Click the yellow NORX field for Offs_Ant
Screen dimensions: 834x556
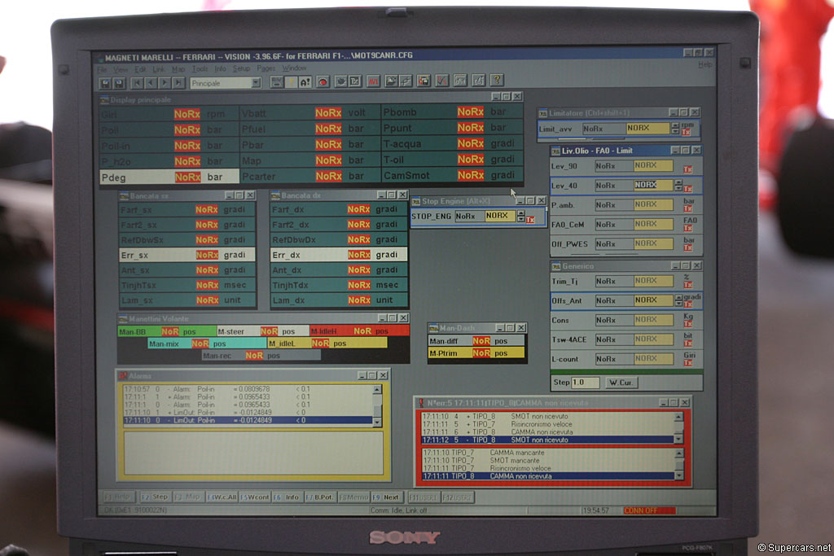(x=653, y=300)
